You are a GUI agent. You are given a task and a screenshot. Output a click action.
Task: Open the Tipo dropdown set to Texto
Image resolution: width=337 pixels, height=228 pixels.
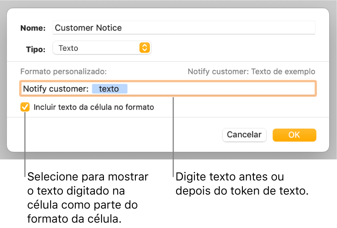pyautogui.click(x=102, y=48)
